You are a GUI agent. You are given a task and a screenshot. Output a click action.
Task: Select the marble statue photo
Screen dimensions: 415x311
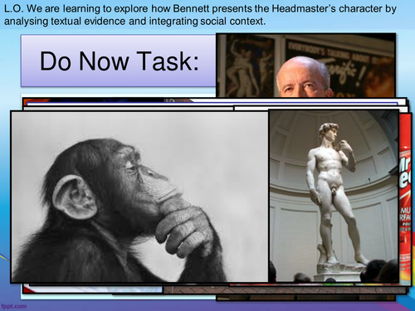pos(334,196)
